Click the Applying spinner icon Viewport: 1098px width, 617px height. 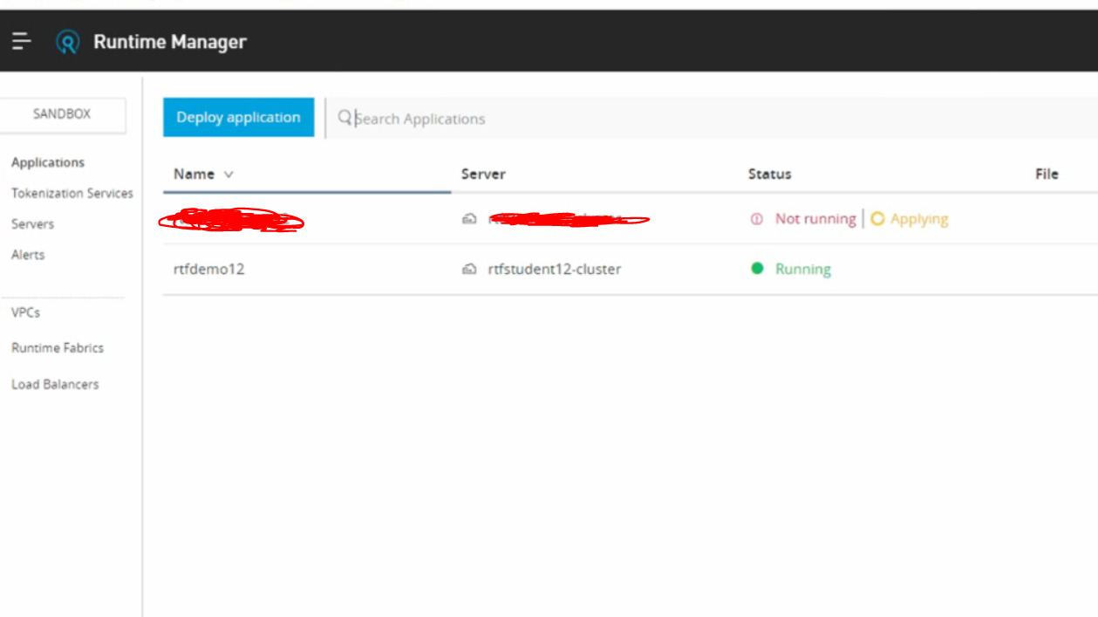click(x=878, y=219)
